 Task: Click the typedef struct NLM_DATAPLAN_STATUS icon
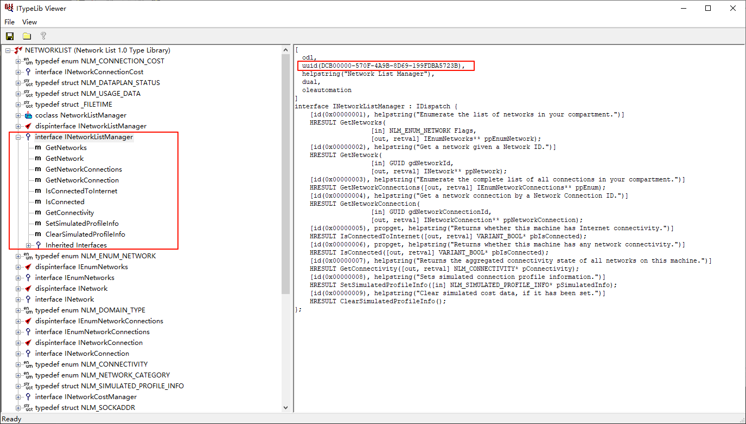[x=28, y=83]
